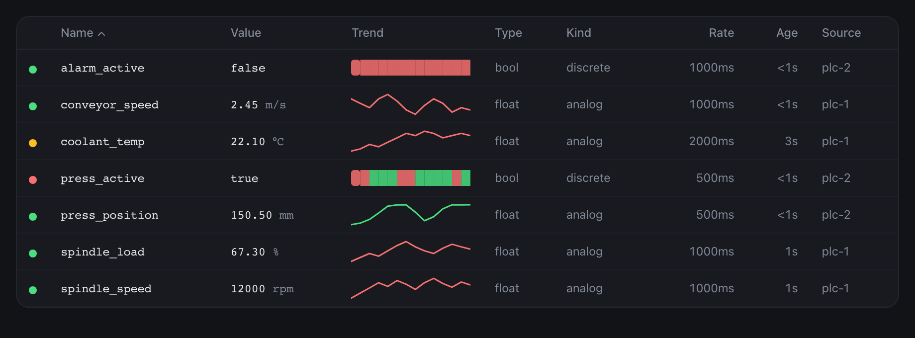Select the alarm_active tag name

[x=102, y=68]
